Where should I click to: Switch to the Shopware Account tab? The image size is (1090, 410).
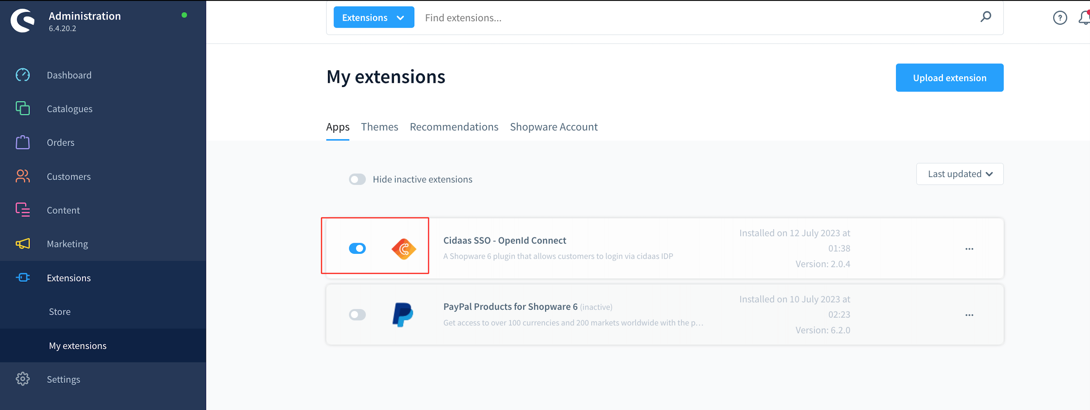click(x=553, y=127)
